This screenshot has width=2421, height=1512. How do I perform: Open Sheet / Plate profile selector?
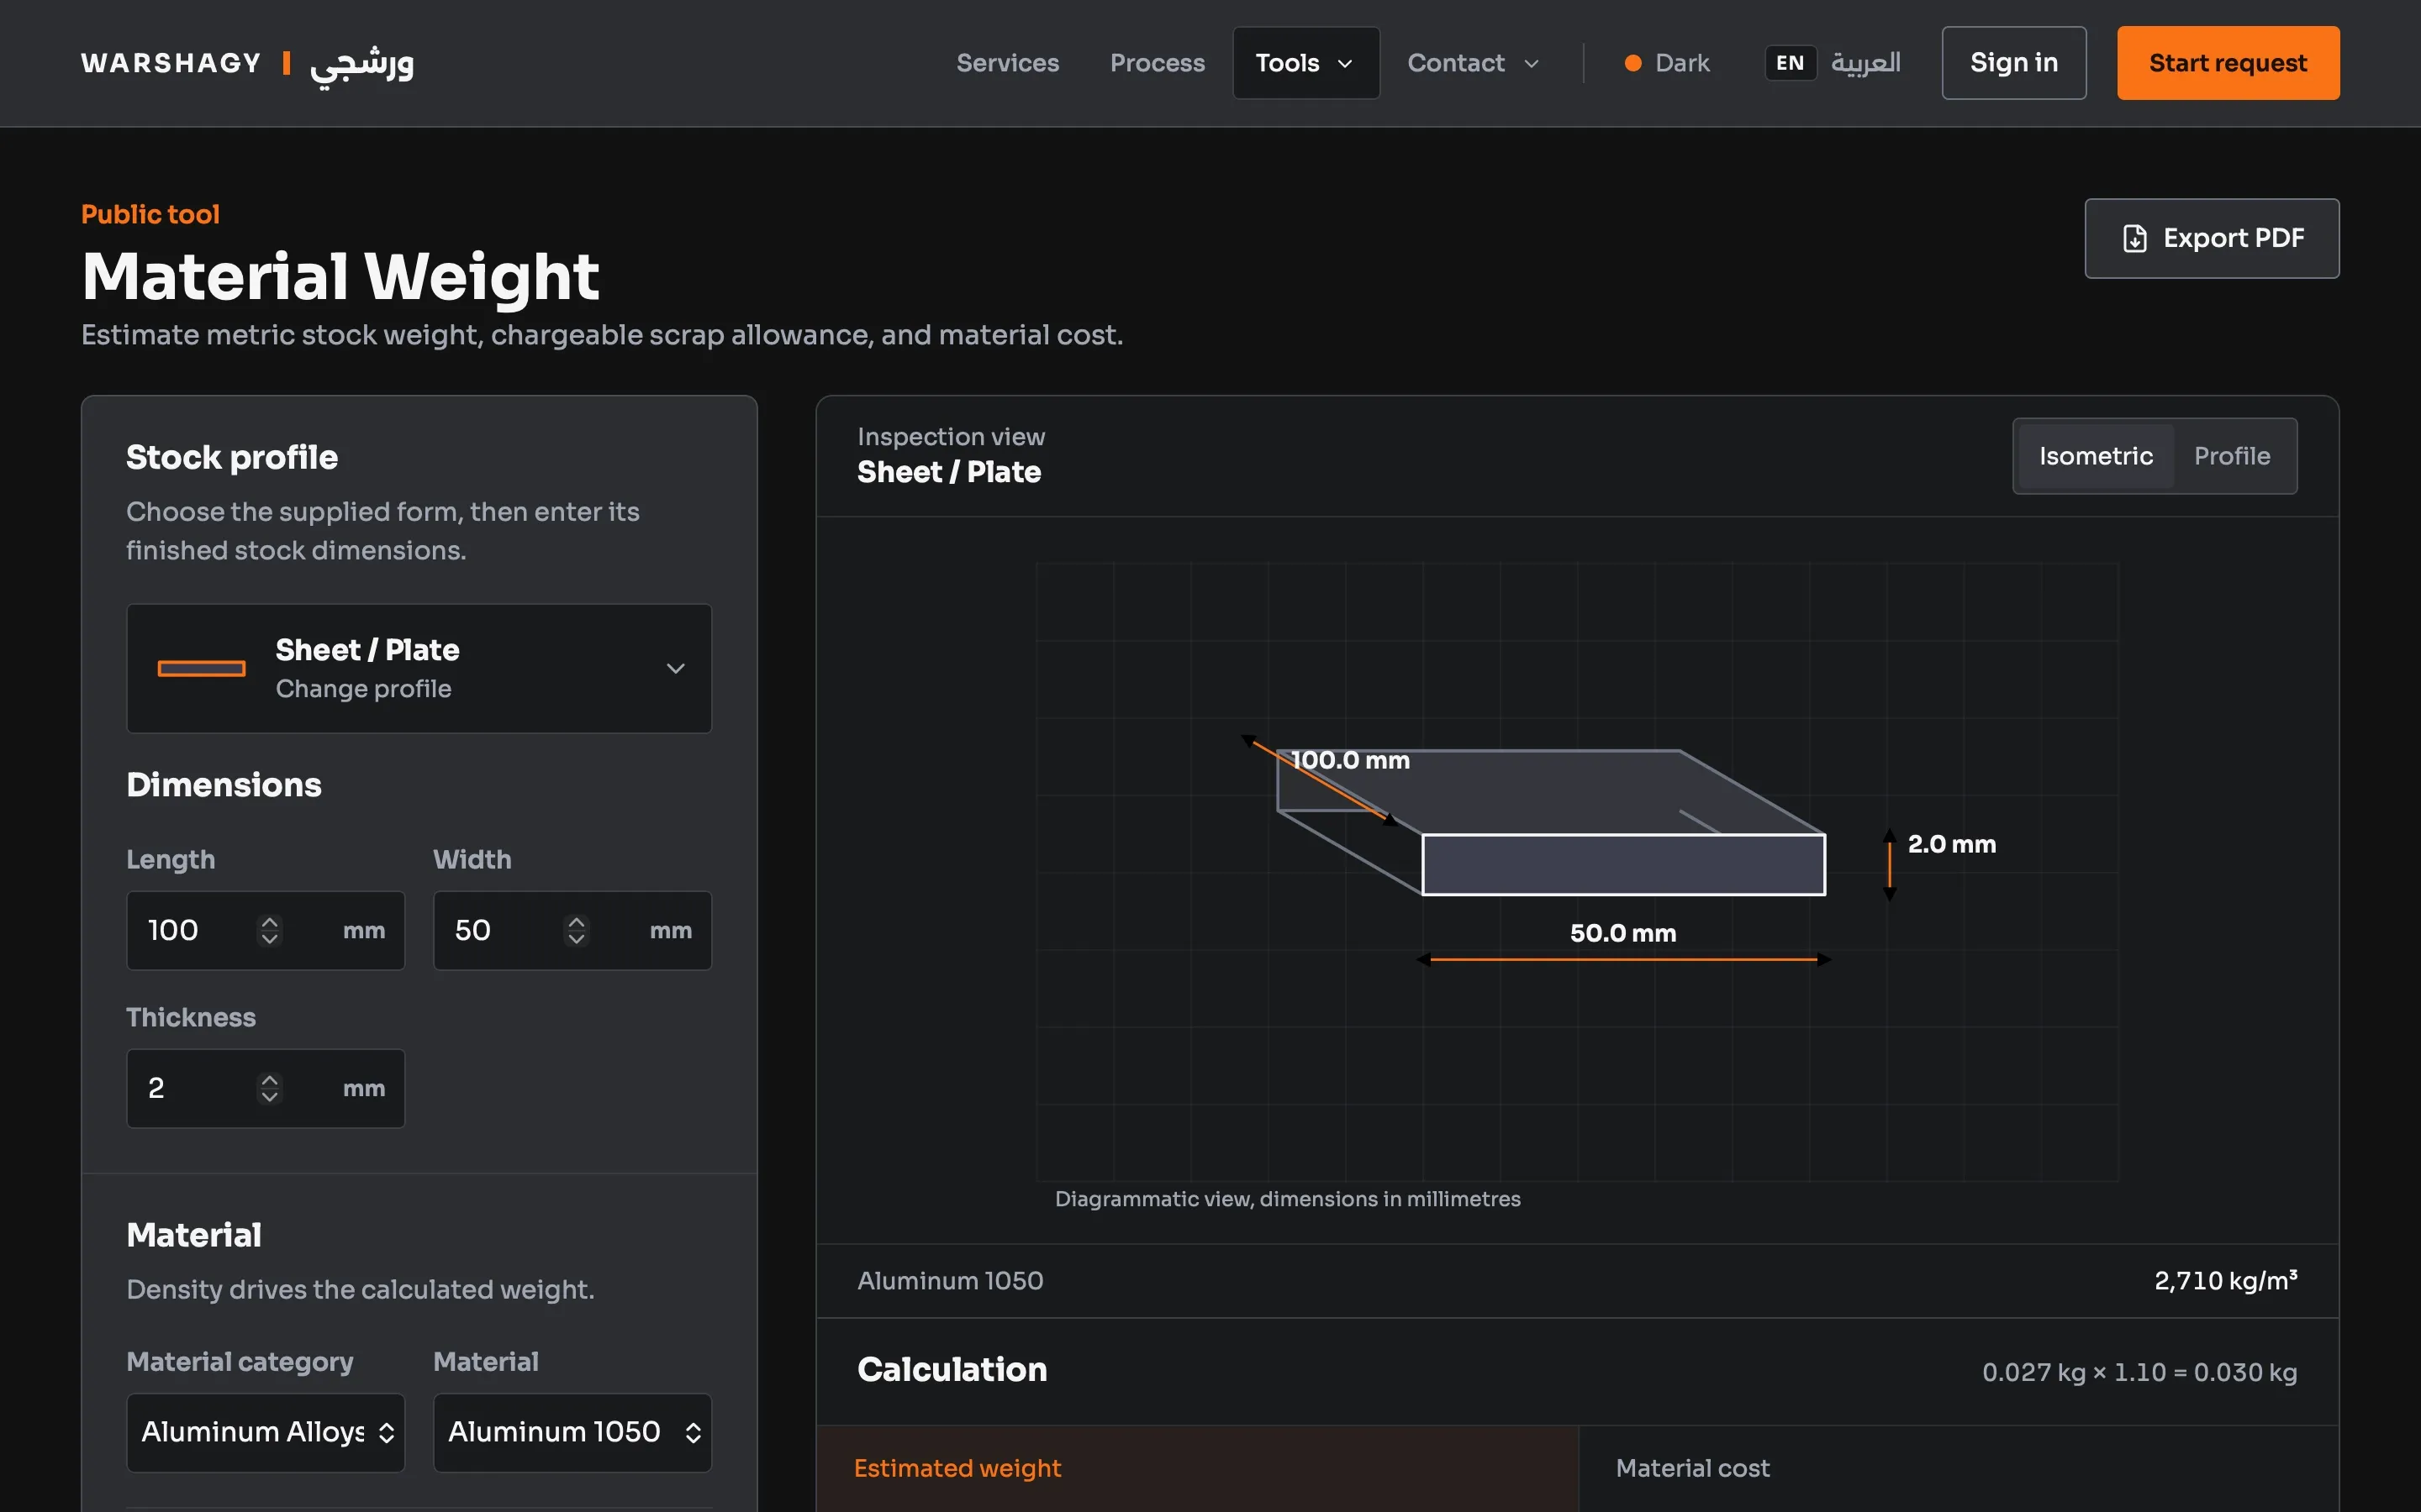419,668
